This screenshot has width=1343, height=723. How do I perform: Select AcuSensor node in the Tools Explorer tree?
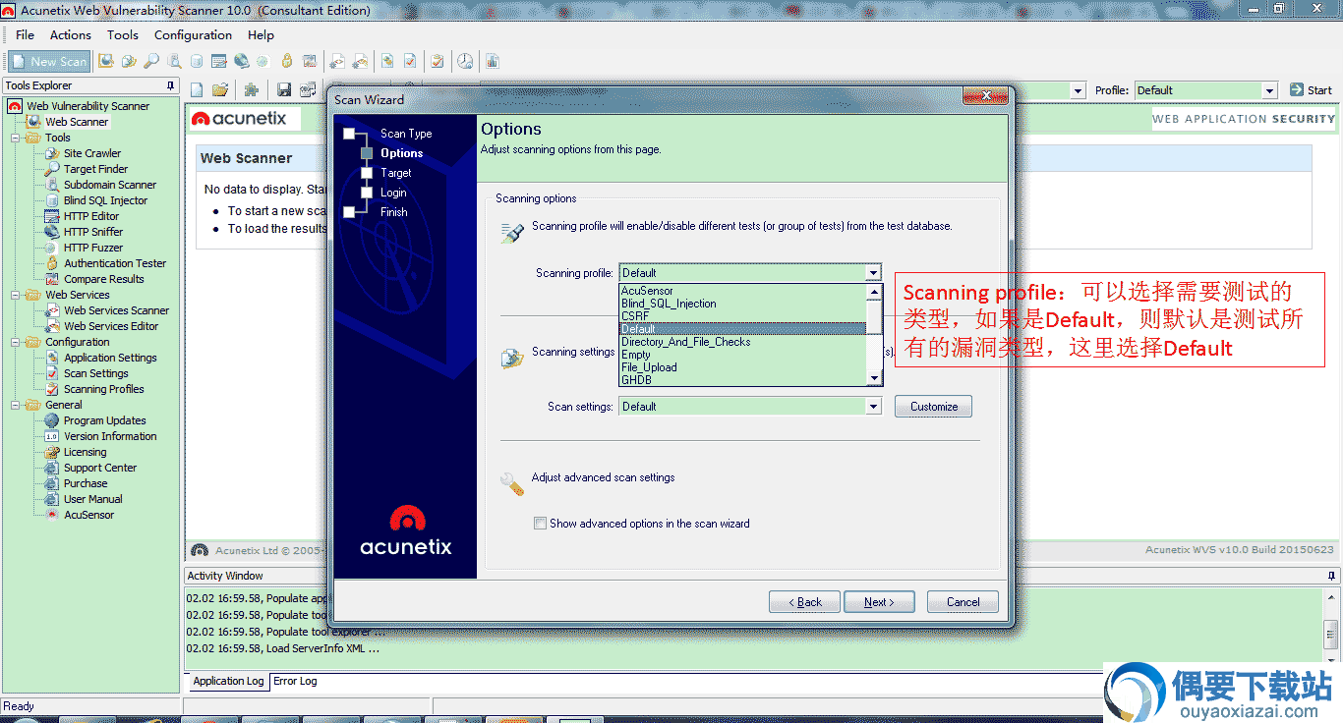88,515
